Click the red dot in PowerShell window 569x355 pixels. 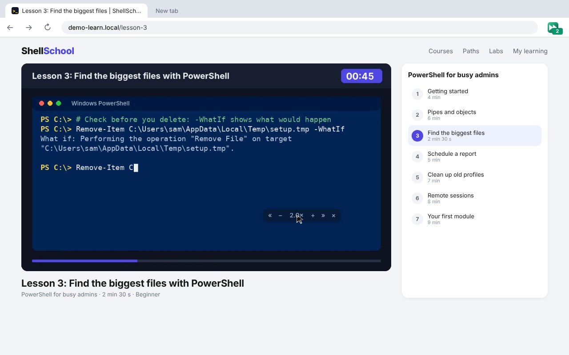[x=41, y=103]
